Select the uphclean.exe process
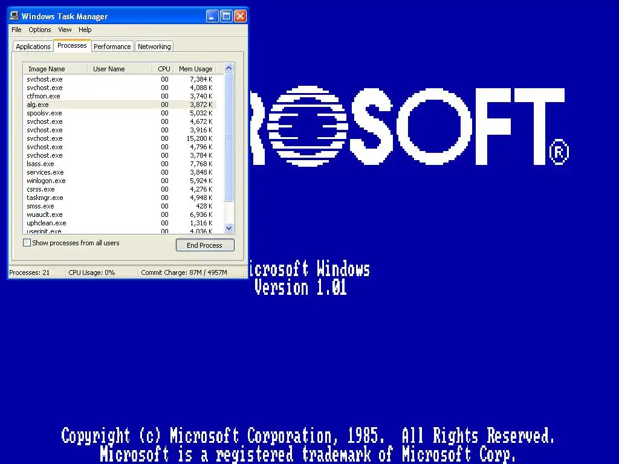 [x=120, y=223]
